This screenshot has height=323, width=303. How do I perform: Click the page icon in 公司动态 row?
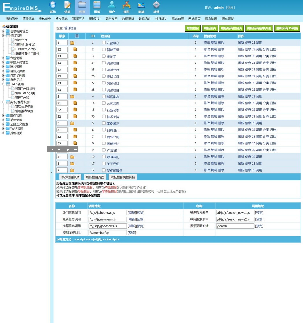click(75, 103)
